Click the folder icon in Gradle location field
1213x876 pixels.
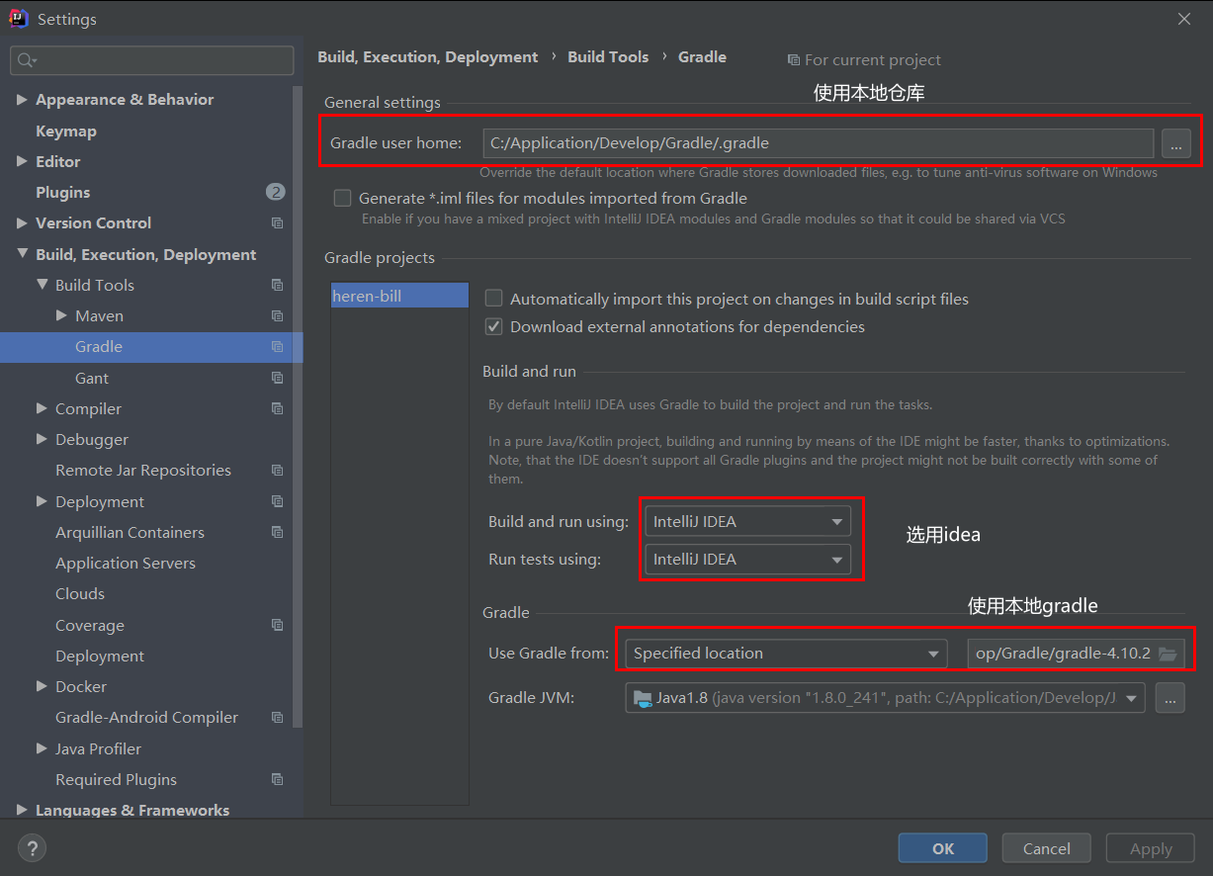1168,654
